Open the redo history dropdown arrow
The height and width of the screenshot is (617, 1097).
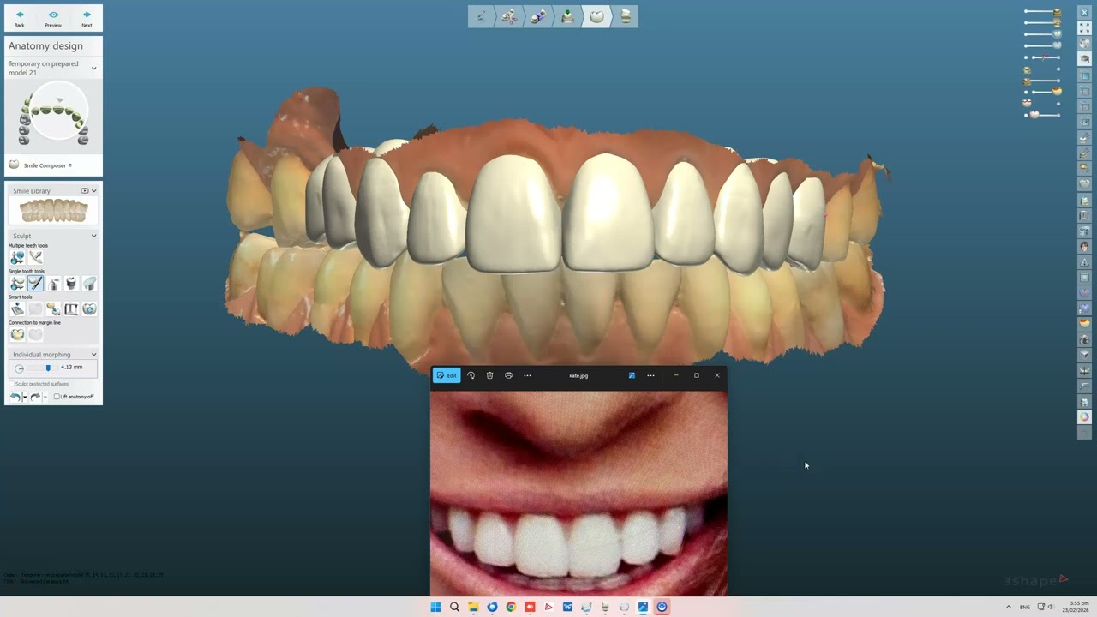(x=45, y=398)
